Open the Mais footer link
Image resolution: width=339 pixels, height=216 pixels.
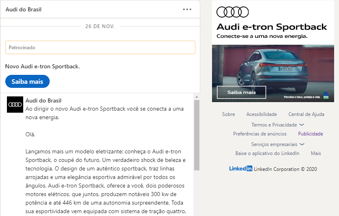pos(316,153)
